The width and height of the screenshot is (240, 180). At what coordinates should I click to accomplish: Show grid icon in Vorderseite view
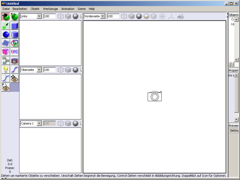[162, 16]
